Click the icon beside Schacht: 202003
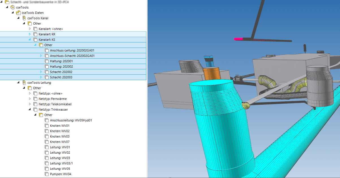340x178 pixels. [x=47, y=77]
